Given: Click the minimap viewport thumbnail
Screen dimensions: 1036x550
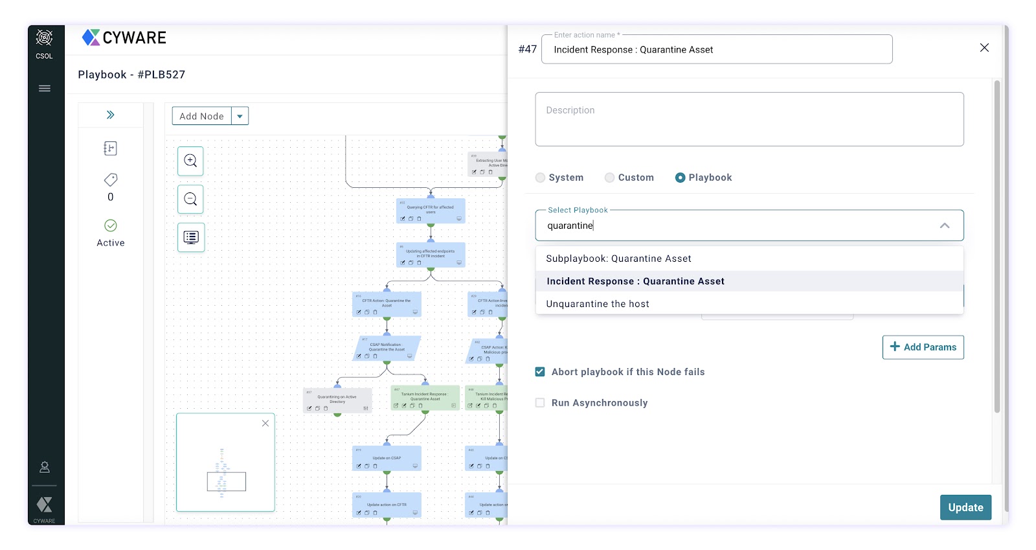Looking at the screenshot, I should coord(227,481).
